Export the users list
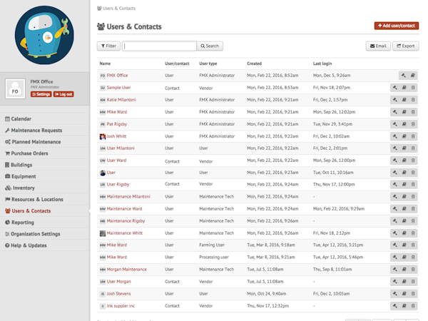This screenshot has width=428, height=321. pos(406,46)
